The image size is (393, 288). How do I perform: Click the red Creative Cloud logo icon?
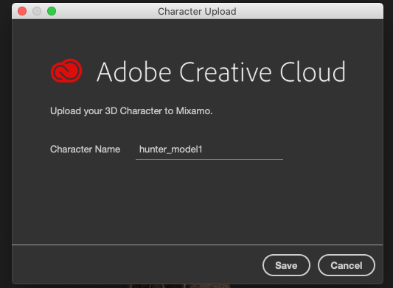[x=66, y=71]
